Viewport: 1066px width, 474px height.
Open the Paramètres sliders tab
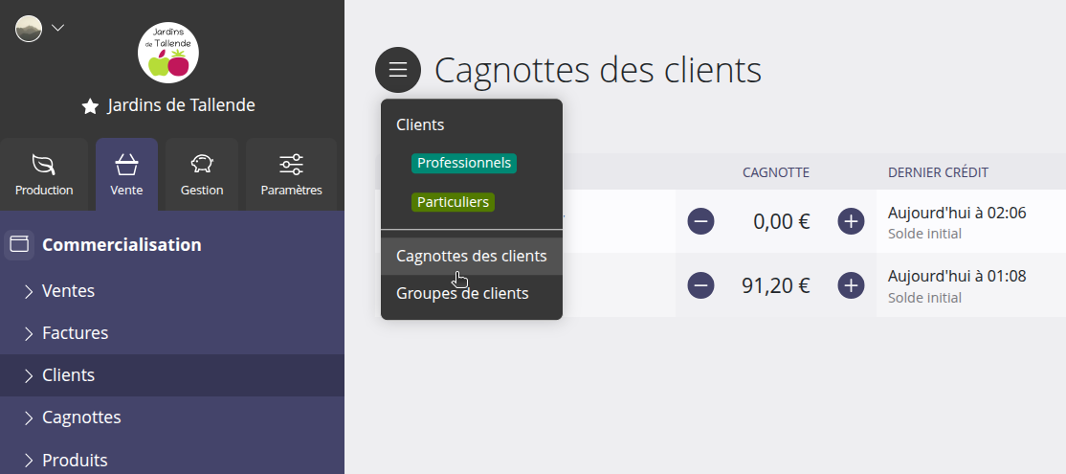coord(291,174)
